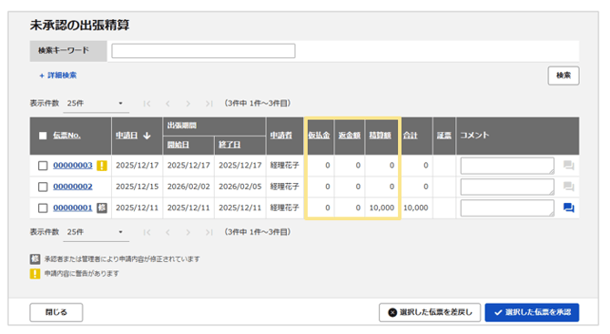Sort table by 伝票No. column
This screenshot has height=334, width=610.
66,136
